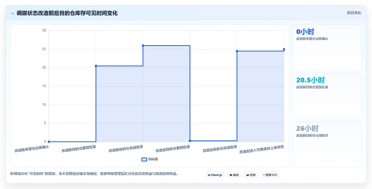Viewport: 372px width, 189px height.
Task: Click card caption 改造前目的仓完成收货
Action: (312, 135)
